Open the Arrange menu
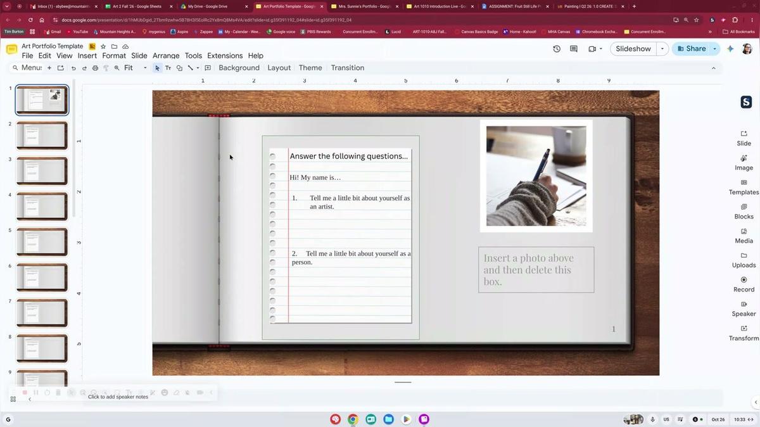Screen dimensions: 760x427 click(x=166, y=56)
